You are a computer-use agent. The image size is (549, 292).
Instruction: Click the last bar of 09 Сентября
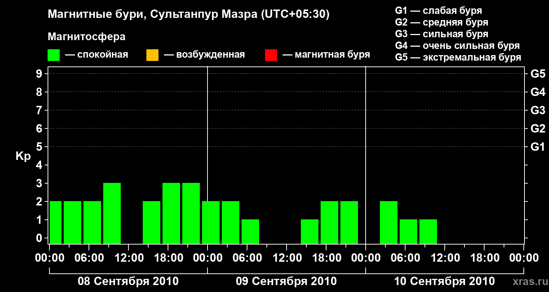[349, 222]
